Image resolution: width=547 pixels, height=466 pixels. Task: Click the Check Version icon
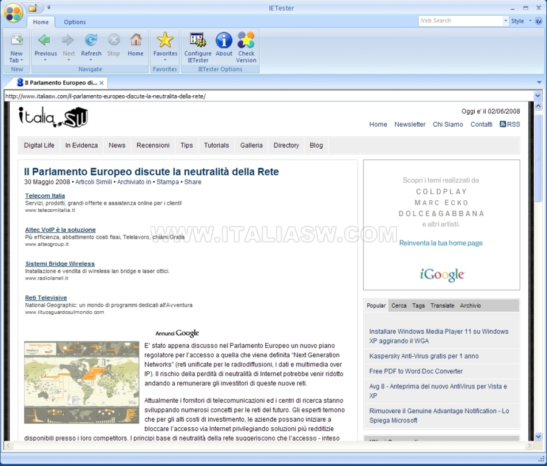(x=246, y=39)
